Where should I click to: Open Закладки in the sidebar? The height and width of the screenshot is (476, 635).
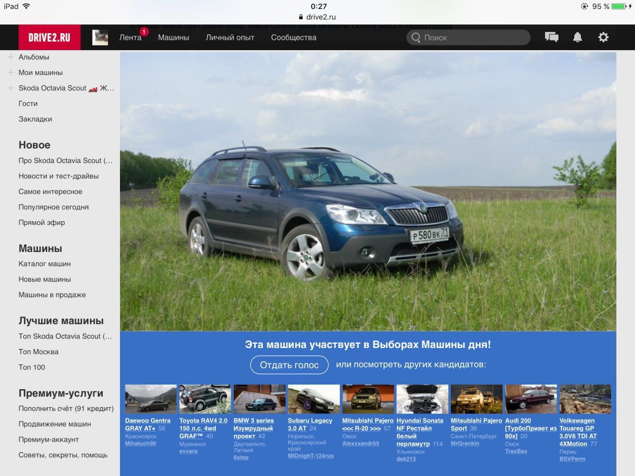click(35, 119)
